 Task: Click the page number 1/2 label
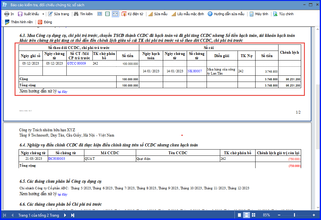coord(298,112)
